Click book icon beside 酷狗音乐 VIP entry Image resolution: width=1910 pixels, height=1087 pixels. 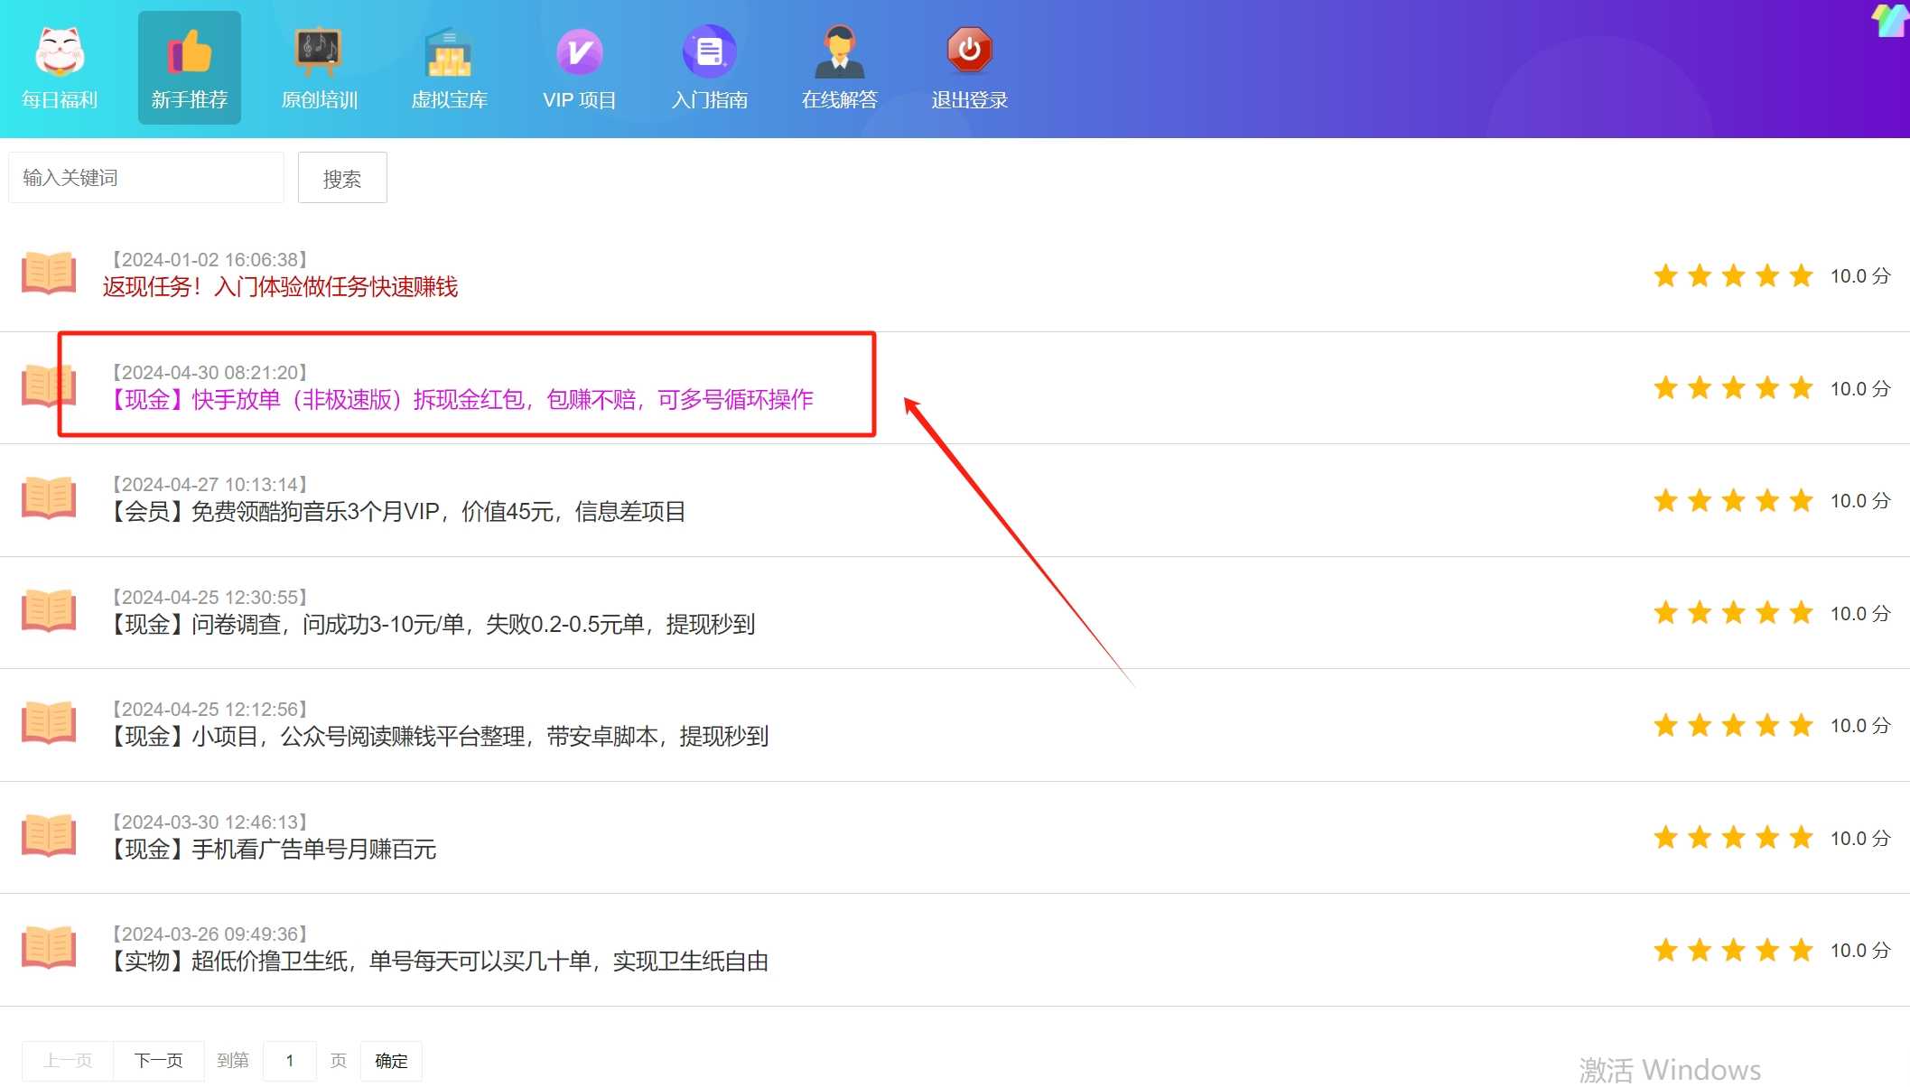point(49,497)
